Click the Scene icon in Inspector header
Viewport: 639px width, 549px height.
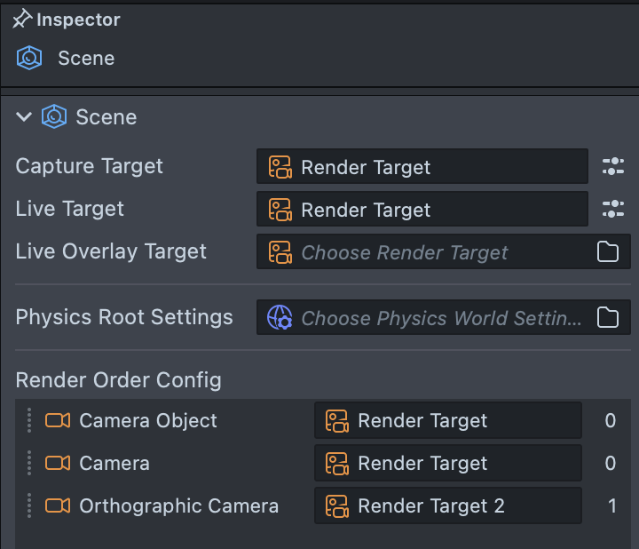point(29,59)
